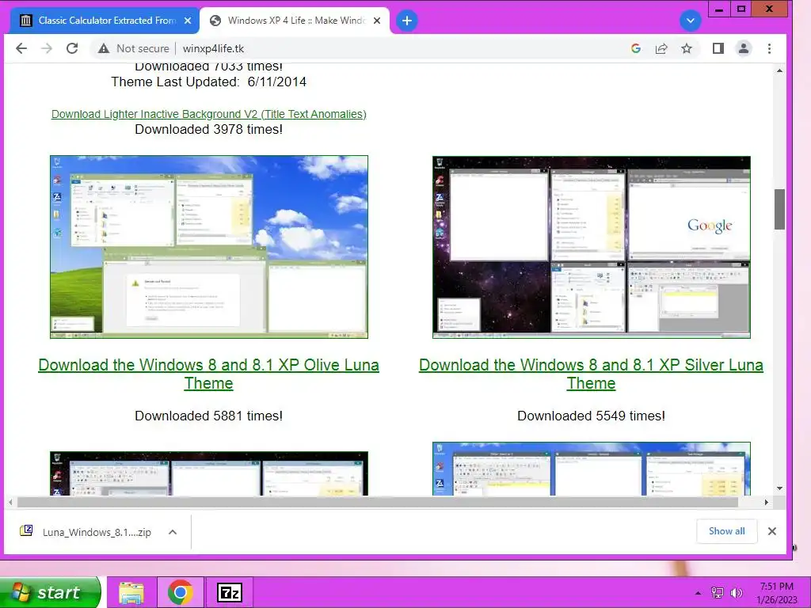
Task: Reload the current page
Action: pos(72,48)
